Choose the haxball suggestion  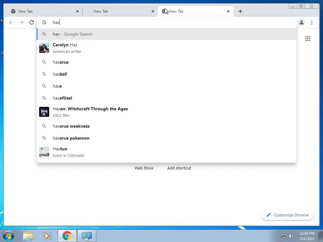point(167,74)
